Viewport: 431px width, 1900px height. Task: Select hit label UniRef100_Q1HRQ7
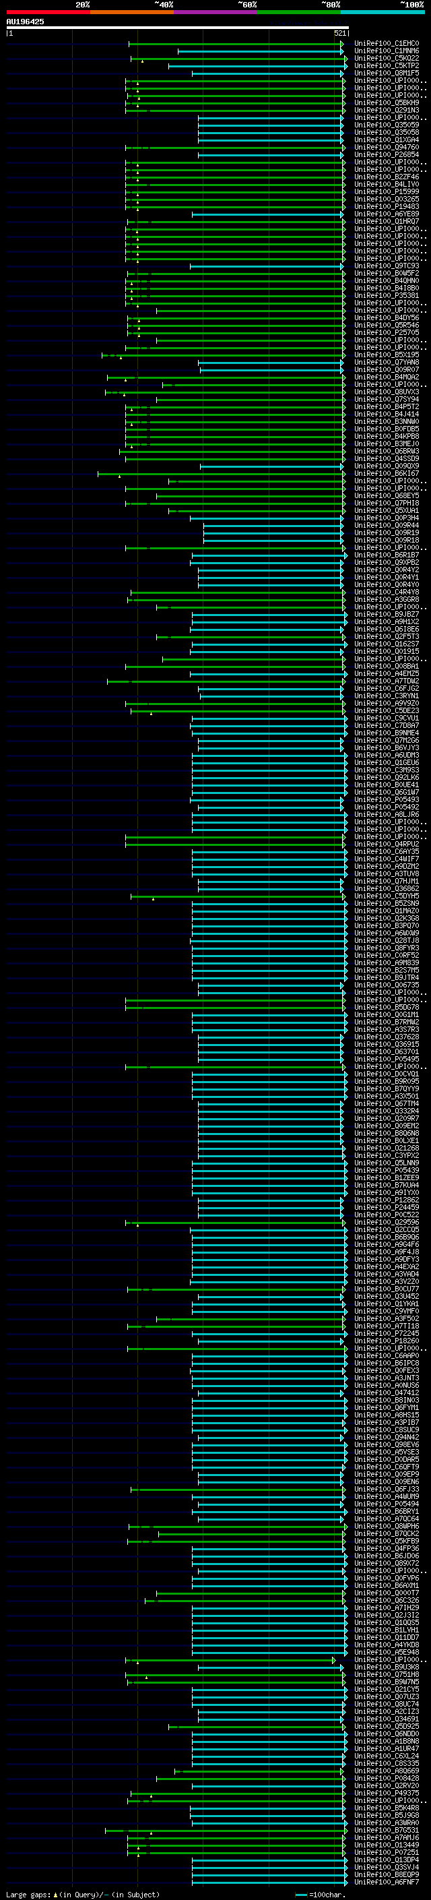[x=387, y=221]
